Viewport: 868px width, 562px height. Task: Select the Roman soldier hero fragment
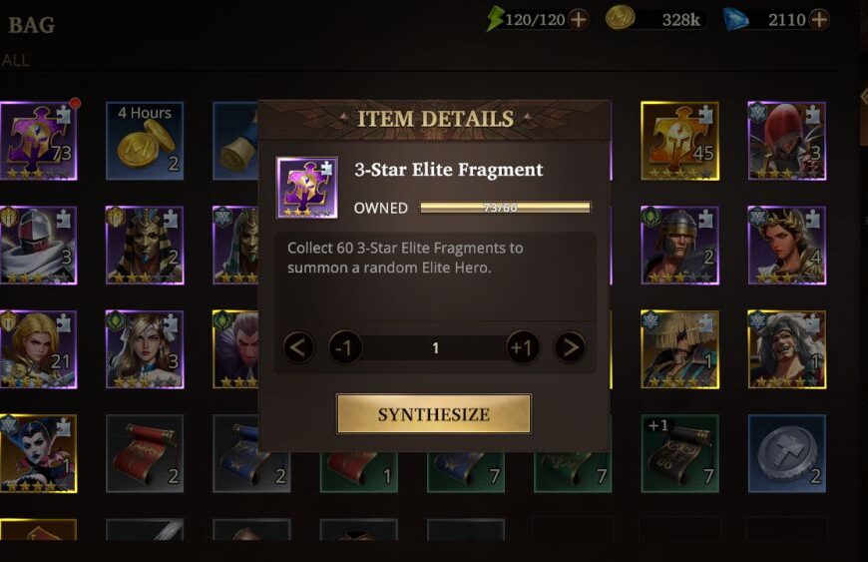tap(679, 246)
